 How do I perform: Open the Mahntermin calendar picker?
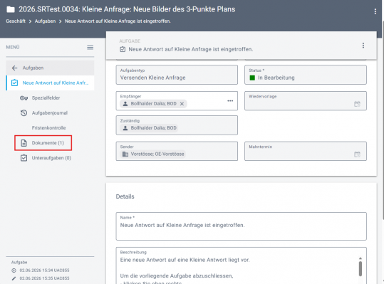(357, 154)
